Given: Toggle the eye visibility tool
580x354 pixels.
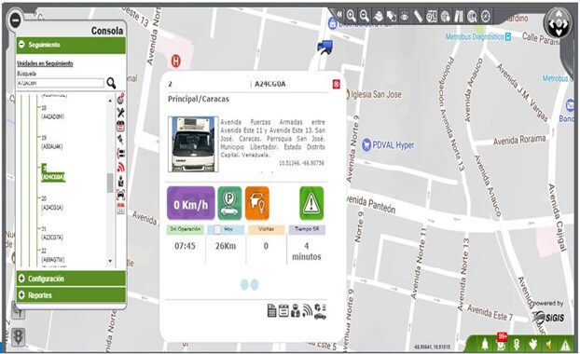Looking at the screenshot, I should coord(405,16).
